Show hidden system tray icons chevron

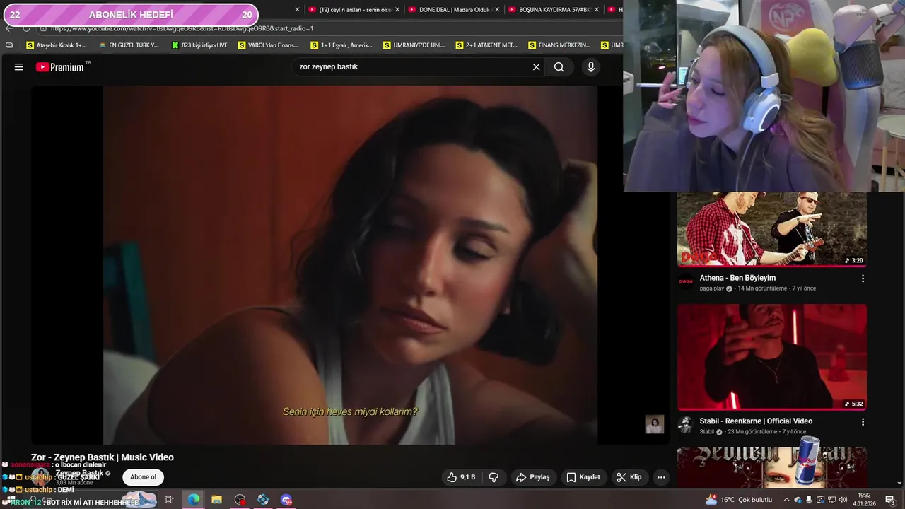[786, 500]
